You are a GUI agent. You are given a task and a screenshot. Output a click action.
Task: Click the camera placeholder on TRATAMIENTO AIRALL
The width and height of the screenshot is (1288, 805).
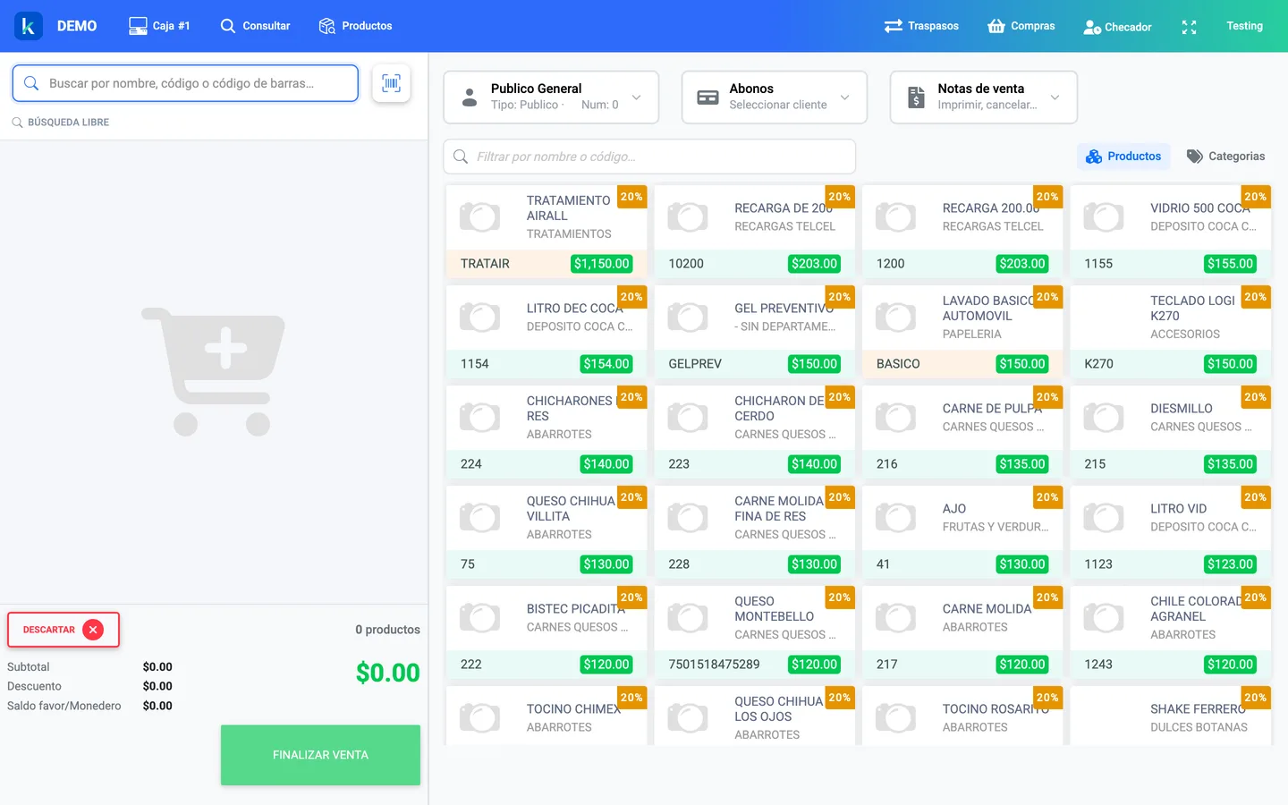coord(480,216)
